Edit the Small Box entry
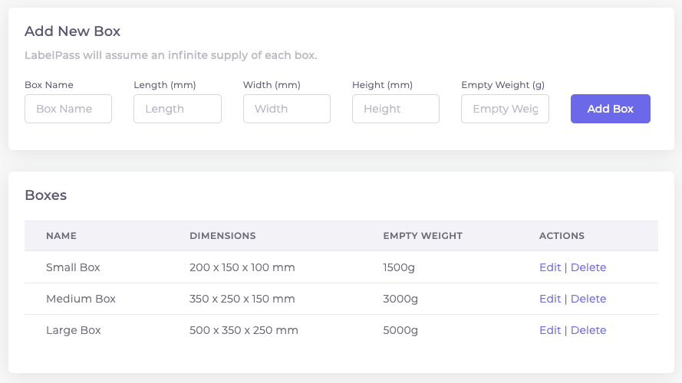682x383 pixels. pyautogui.click(x=550, y=267)
